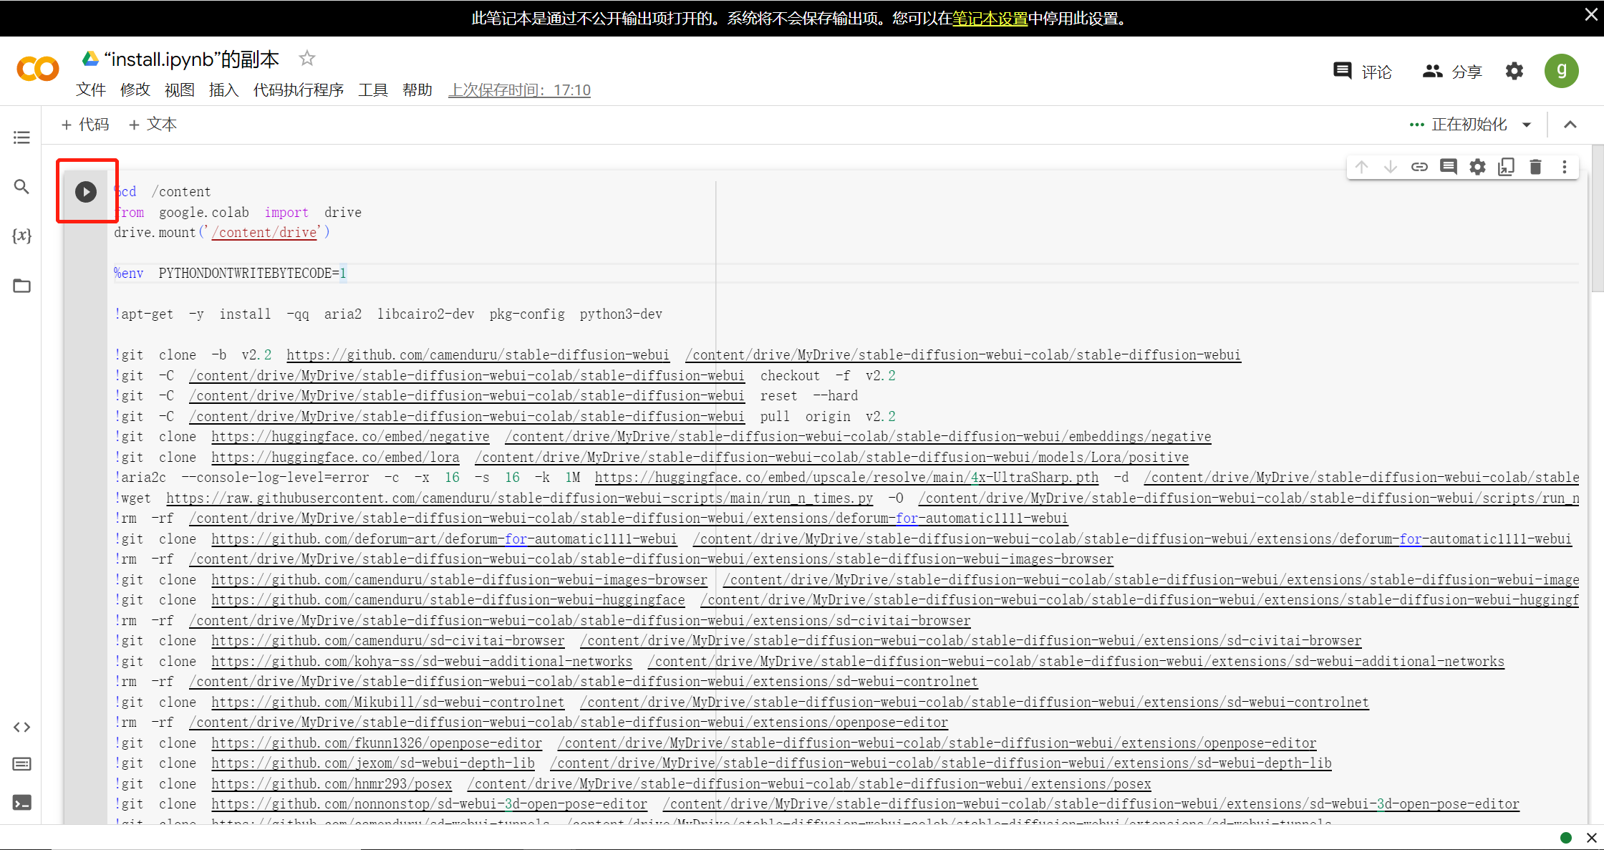Open cell editor settings gear
Image resolution: width=1604 pixels, height=850 pixels.
point(1477,167)
